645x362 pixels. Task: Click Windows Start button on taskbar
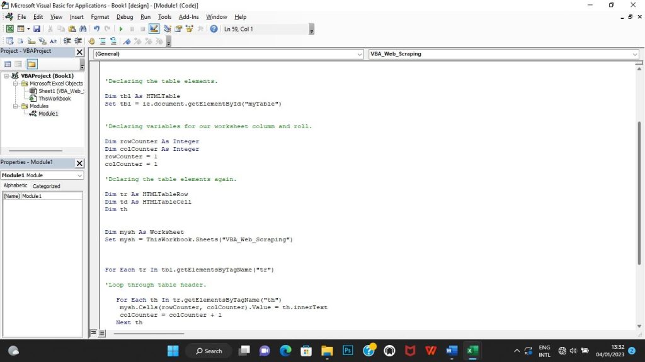[x=173, y=351]
